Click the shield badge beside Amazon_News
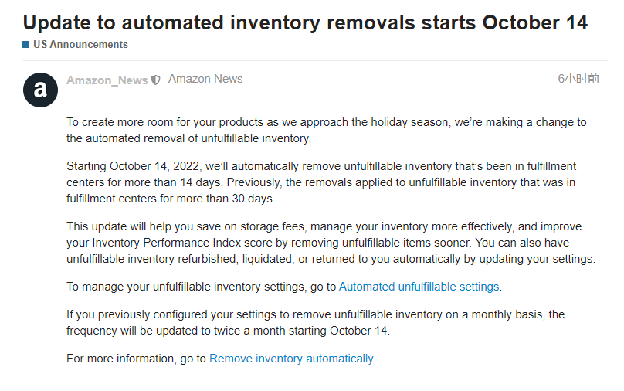The width and height of the screenshot is (624, 391). click(156, 80)
